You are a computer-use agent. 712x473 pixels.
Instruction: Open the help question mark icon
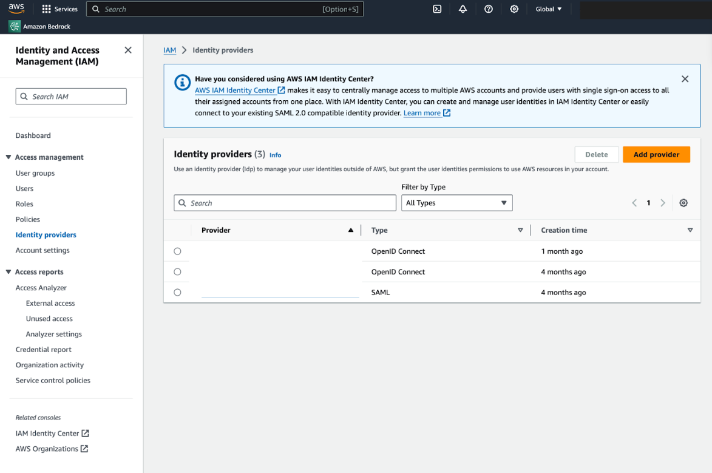pyautogui.click(x=488, y=9)
